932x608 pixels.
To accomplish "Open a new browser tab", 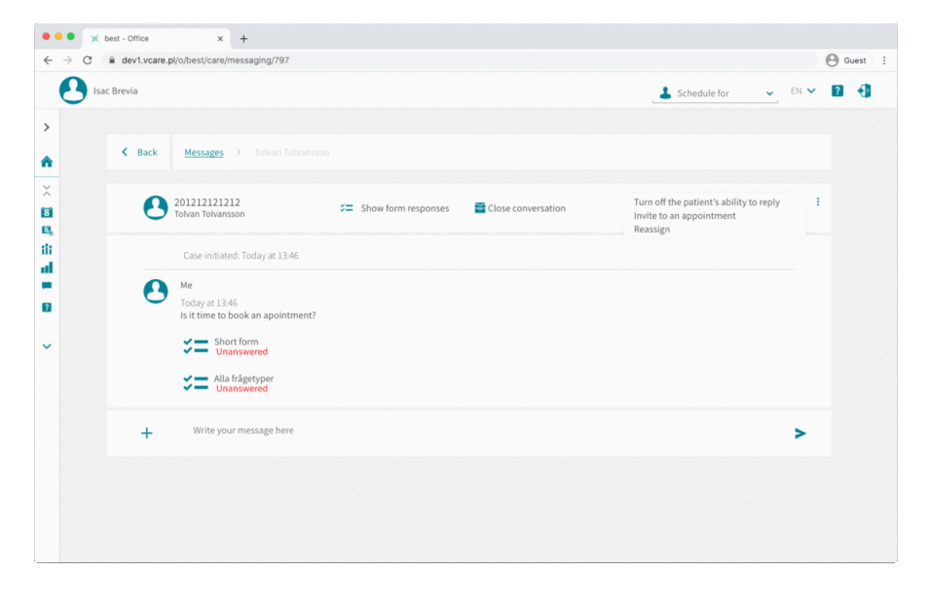I will pyautogui.click(x=243, y=39).
